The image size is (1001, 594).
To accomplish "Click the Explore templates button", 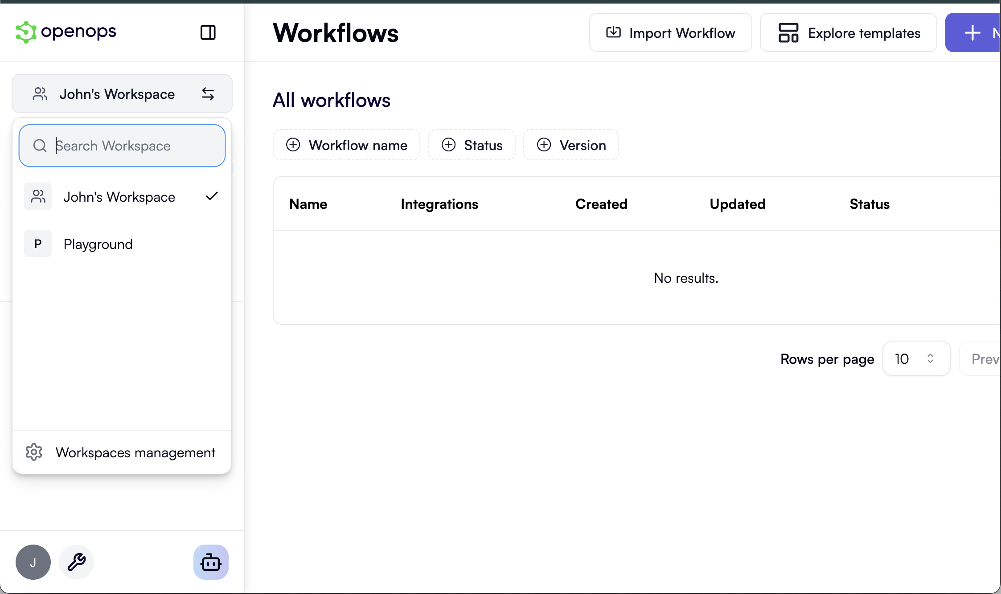I will click(848, 32).
